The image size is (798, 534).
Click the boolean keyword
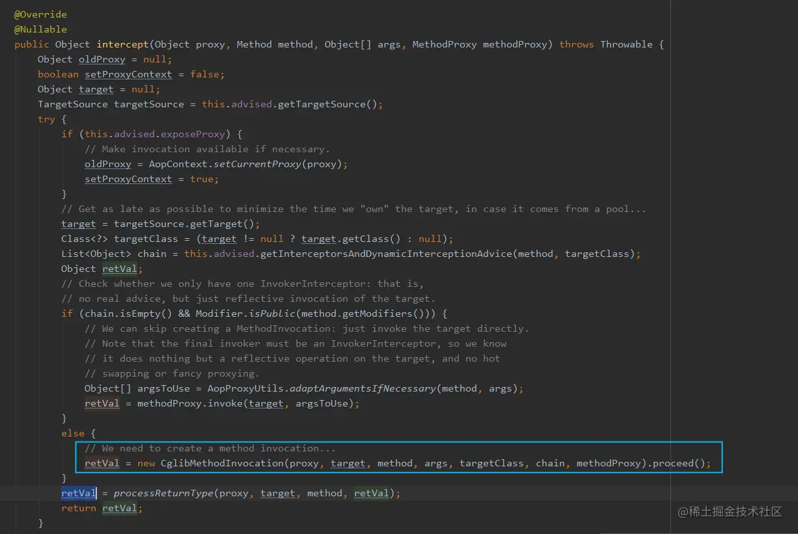pos(58,74)
